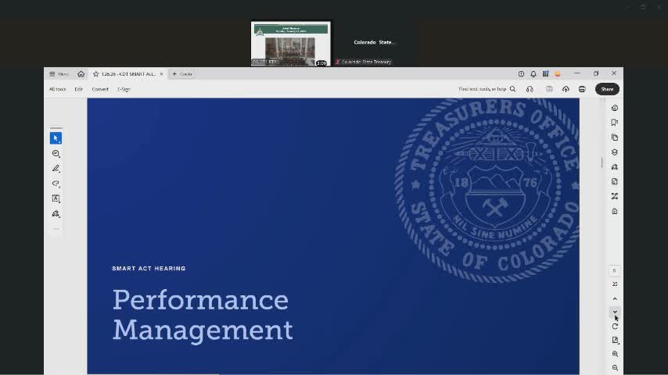This screenshot has height=375, width=668.
Task: Open the Convert menu item
Action: (x=100, y=89)
